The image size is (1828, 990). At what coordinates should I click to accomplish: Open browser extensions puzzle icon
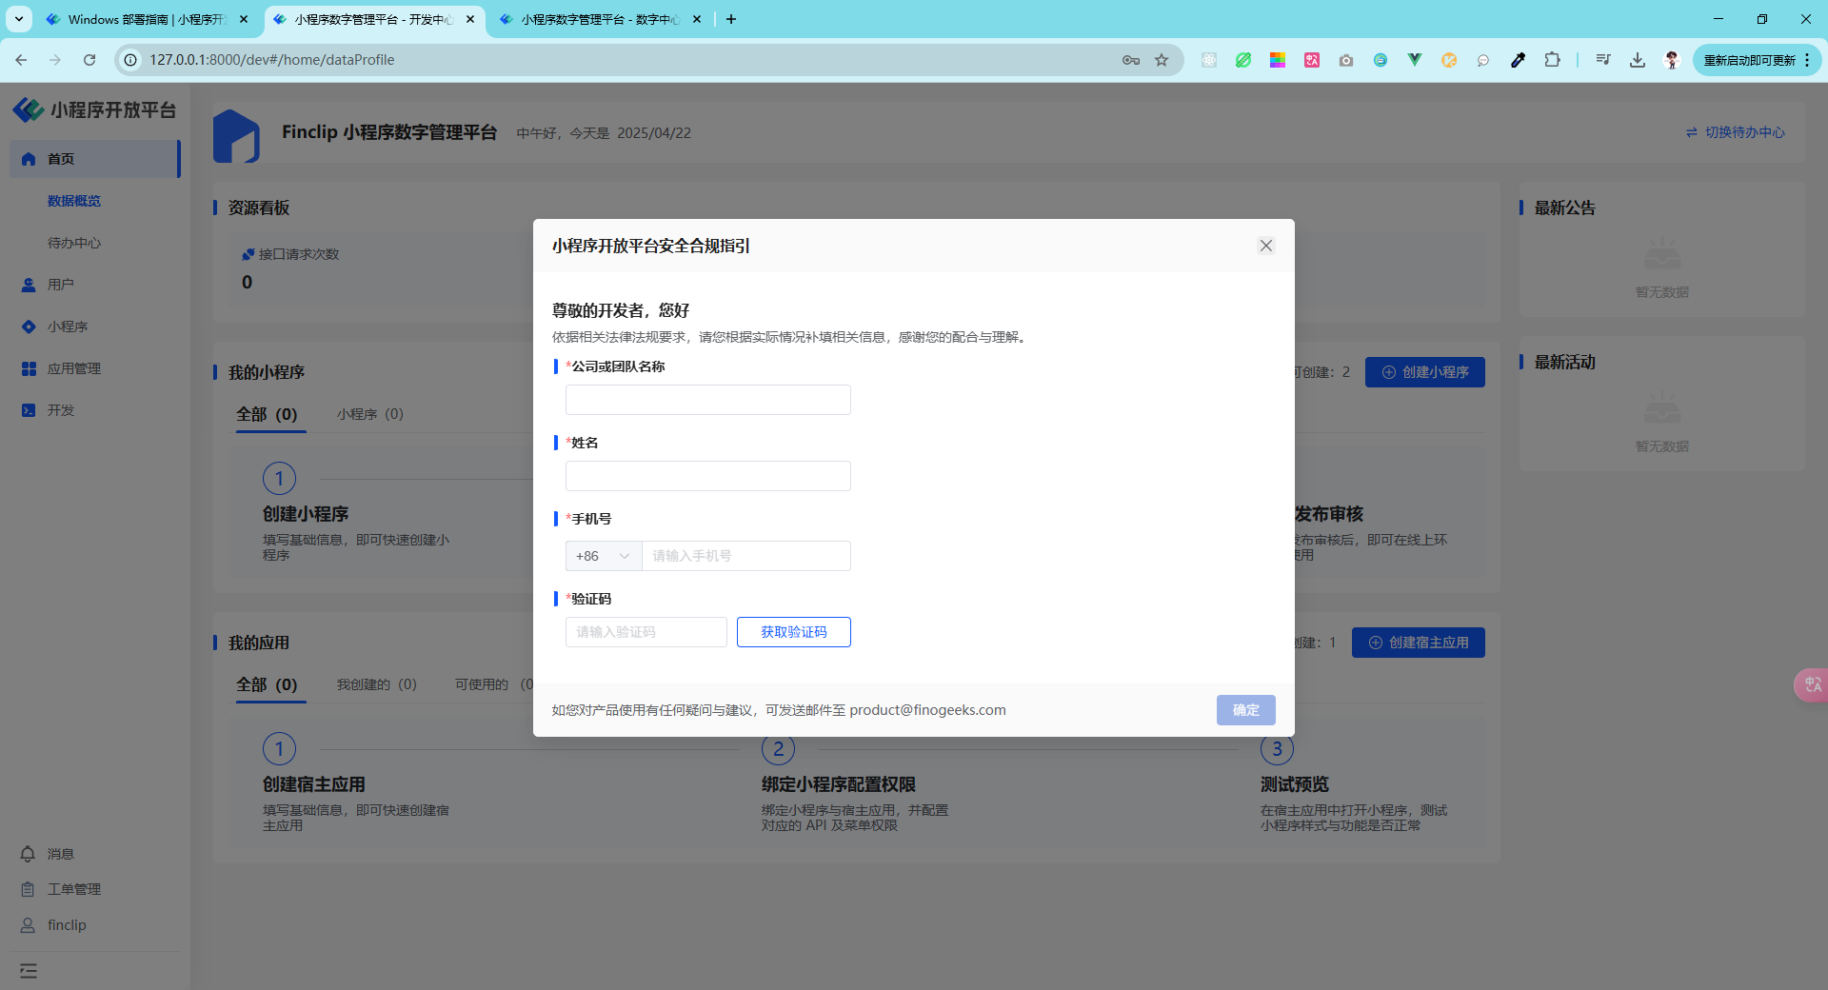point(1552,60)
